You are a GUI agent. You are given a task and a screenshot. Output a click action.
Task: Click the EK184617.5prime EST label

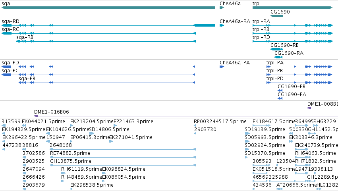tap(274, 122)
